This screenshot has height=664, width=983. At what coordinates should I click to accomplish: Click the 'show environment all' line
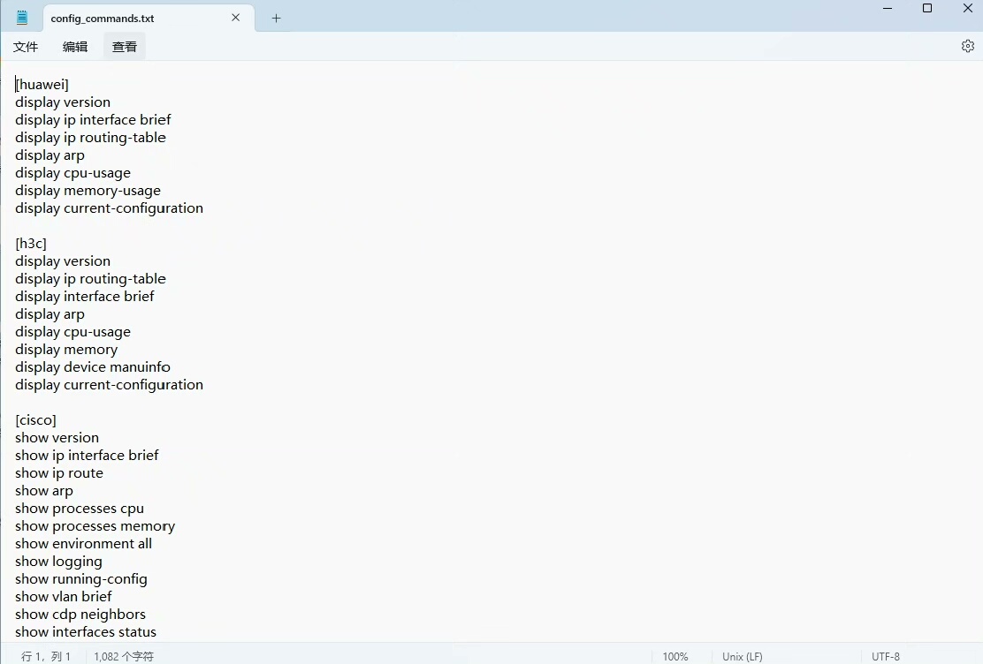[83, 544]
